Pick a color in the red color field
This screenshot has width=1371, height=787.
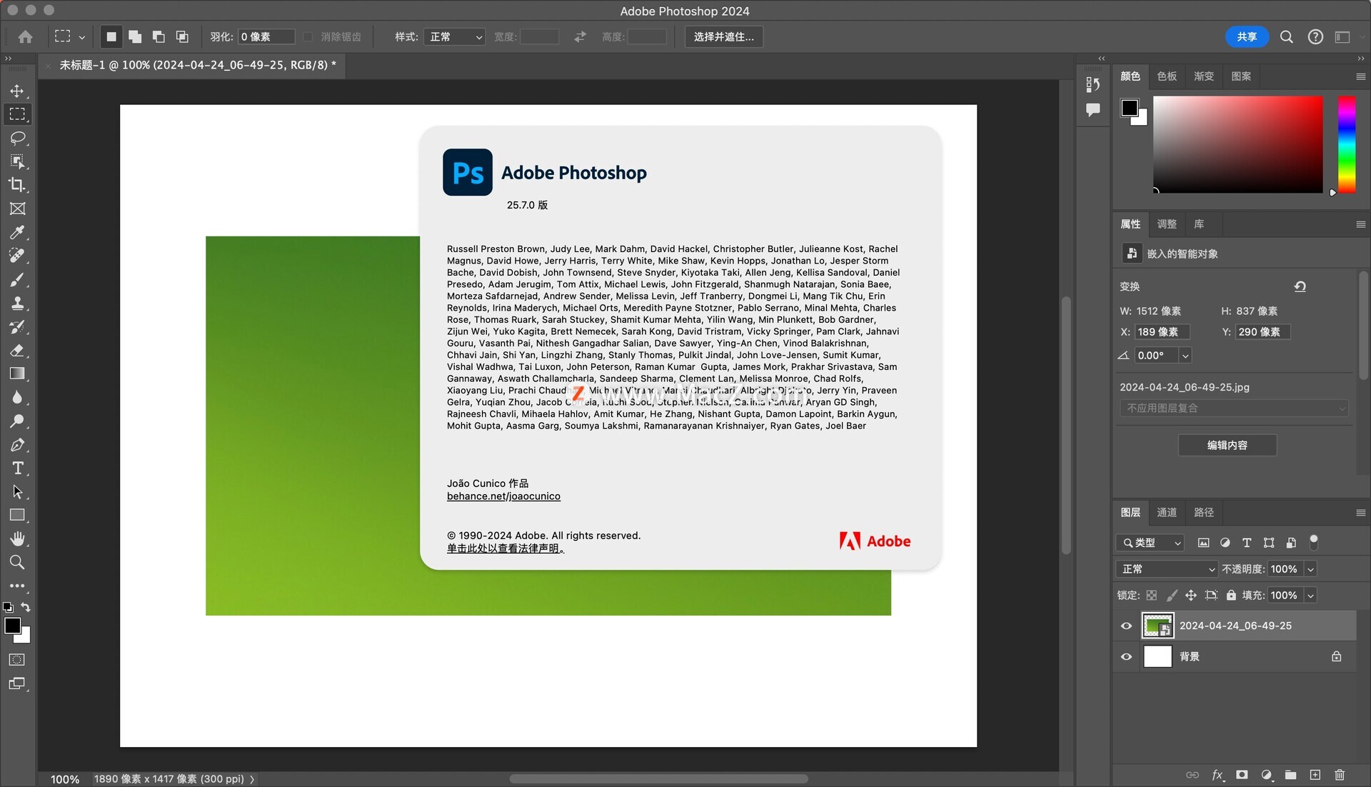coord(1237,144)
